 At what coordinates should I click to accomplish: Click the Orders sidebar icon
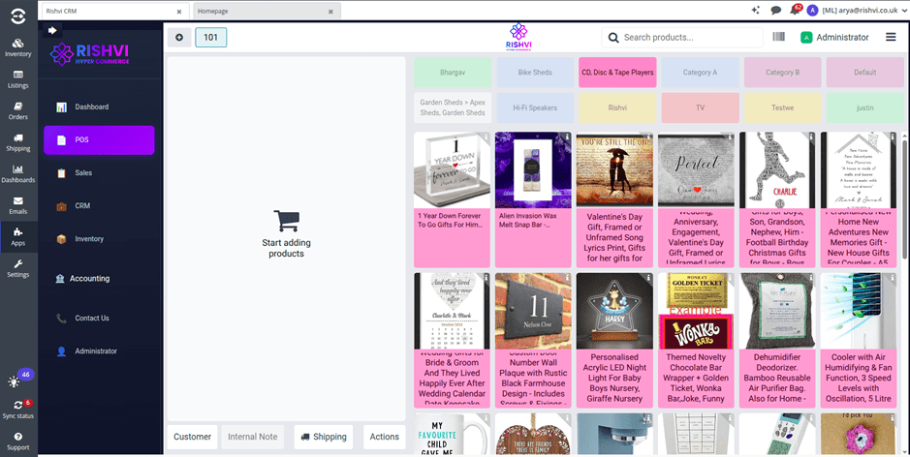click(17, 110)
